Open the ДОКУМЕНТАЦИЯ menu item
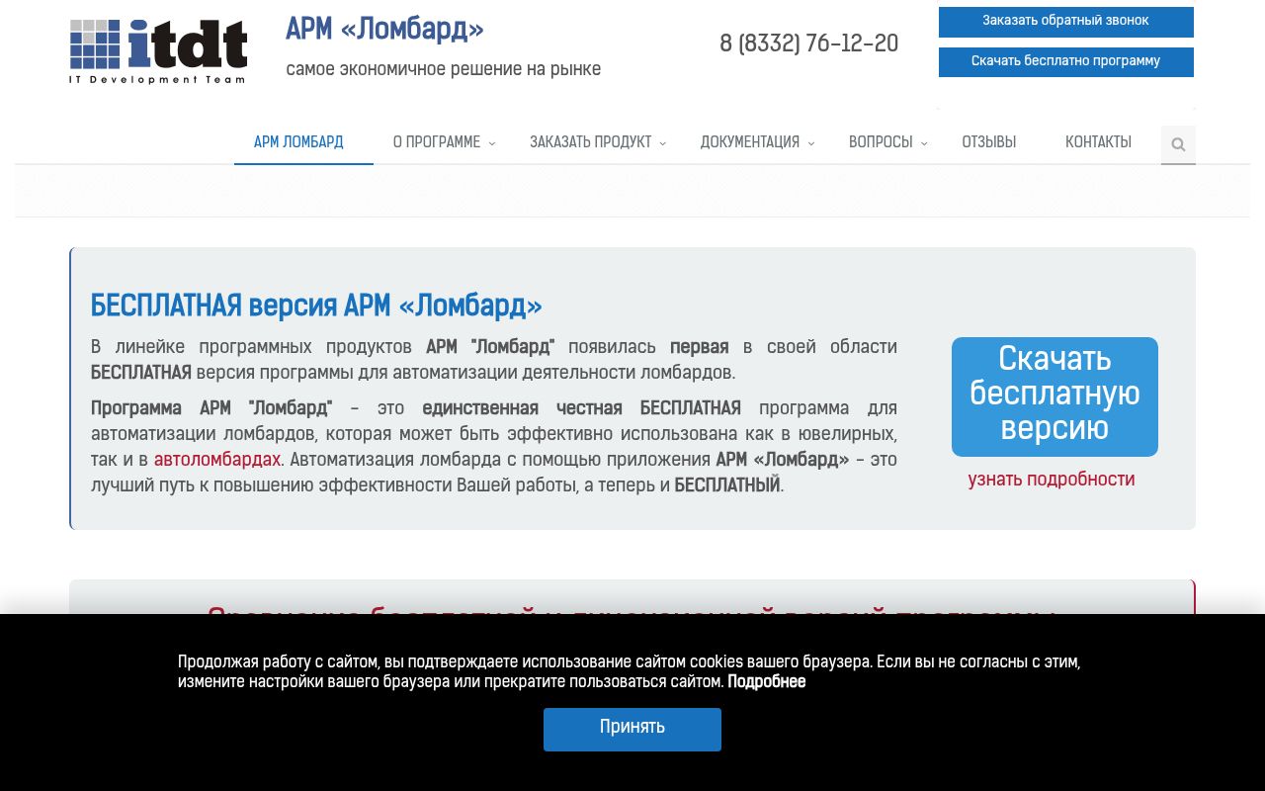Image resolution: width=1265 pixels, height=791 pixels. (x=749, y=142)
